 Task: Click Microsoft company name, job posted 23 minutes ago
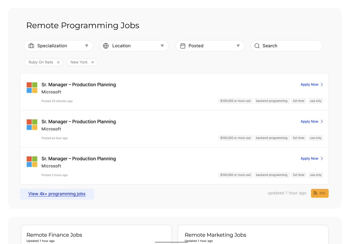(51, 92)
